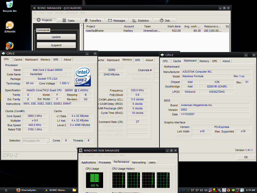Click the network disconnected tray icon

point(211,190)
